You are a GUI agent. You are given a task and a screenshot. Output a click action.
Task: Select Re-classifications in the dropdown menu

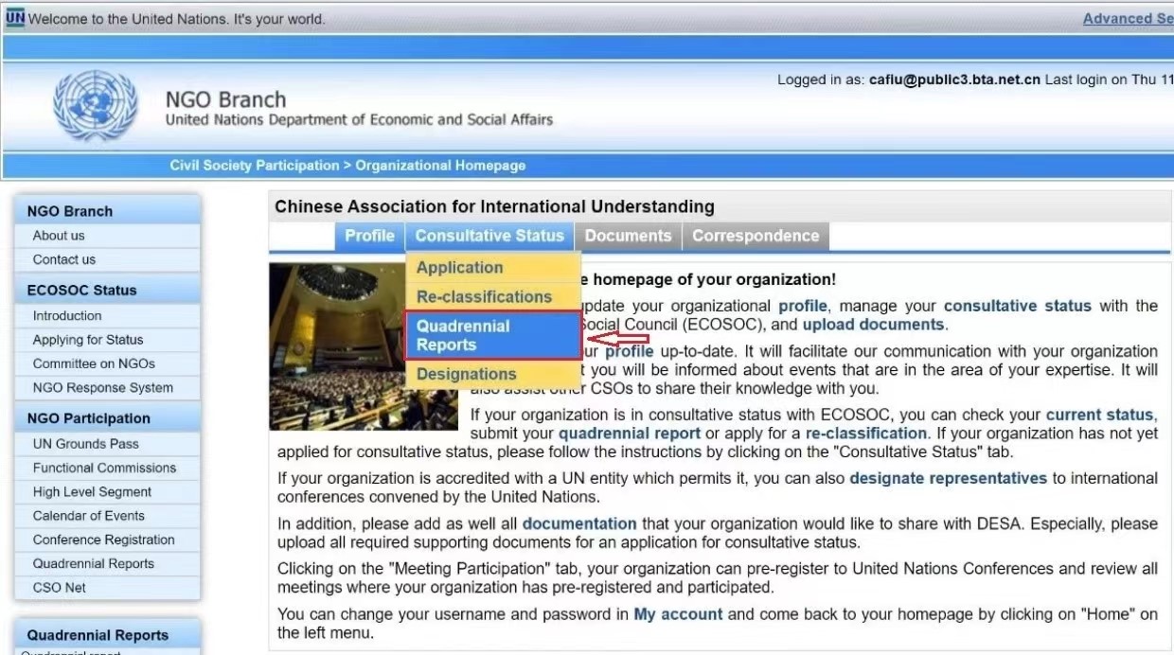(x=492, y=297)
